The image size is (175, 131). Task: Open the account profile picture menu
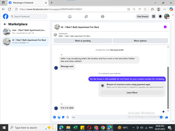click(167, 16)
